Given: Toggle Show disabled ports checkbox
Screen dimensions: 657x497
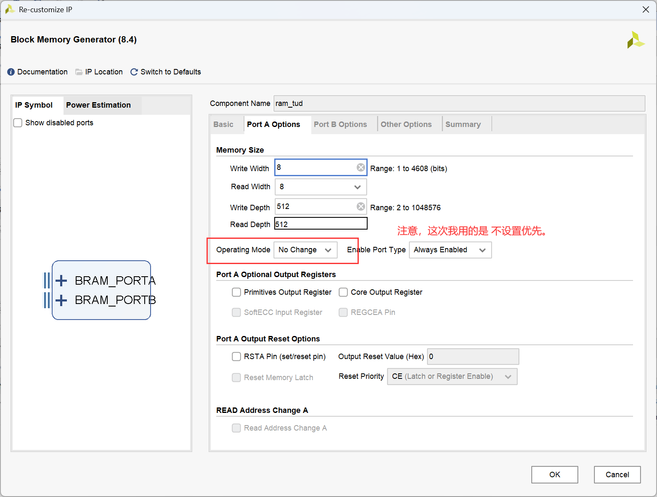Looking at the screenshot, I should click(18, 123).
